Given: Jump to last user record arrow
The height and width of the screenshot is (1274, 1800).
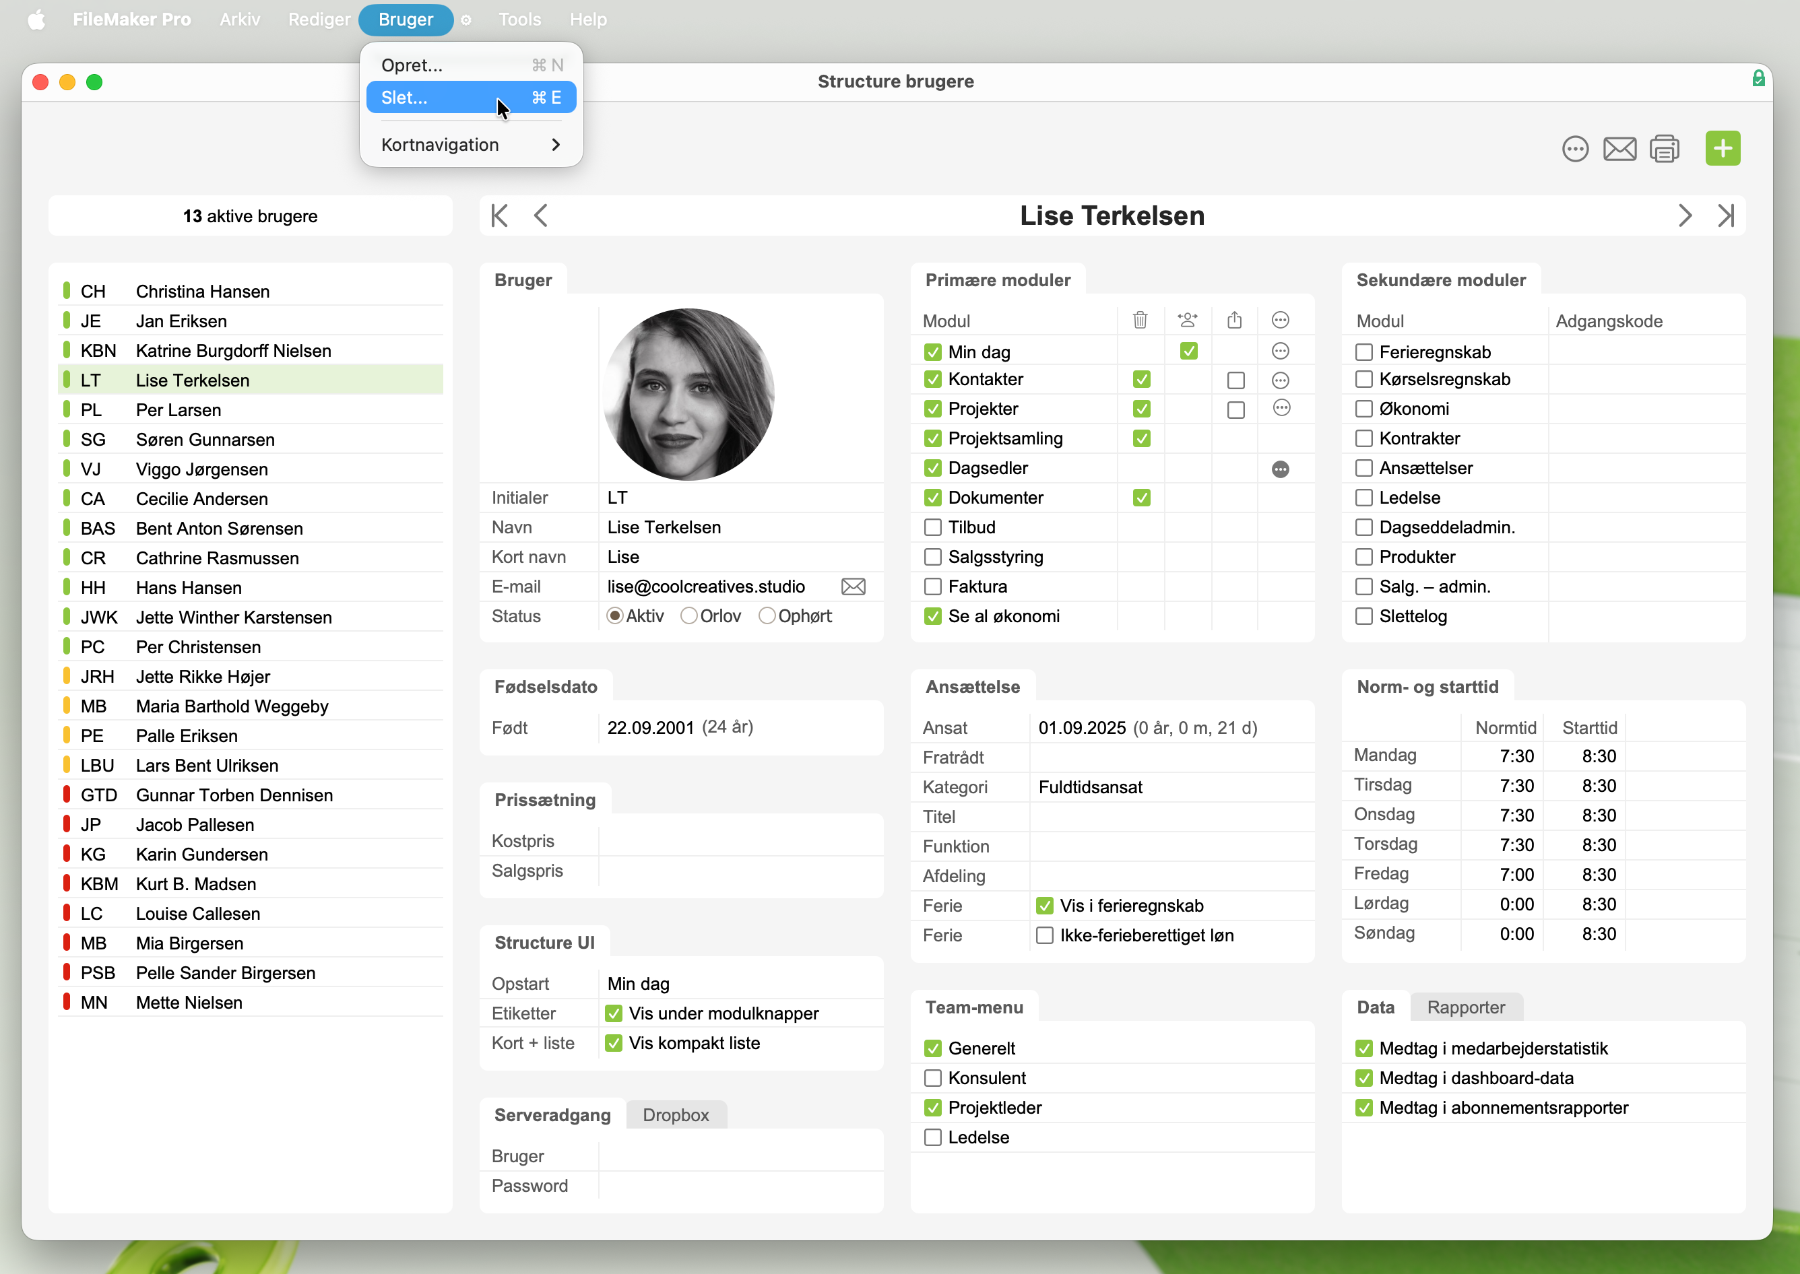Looking at the screenshot, I should coord(1725,215).
